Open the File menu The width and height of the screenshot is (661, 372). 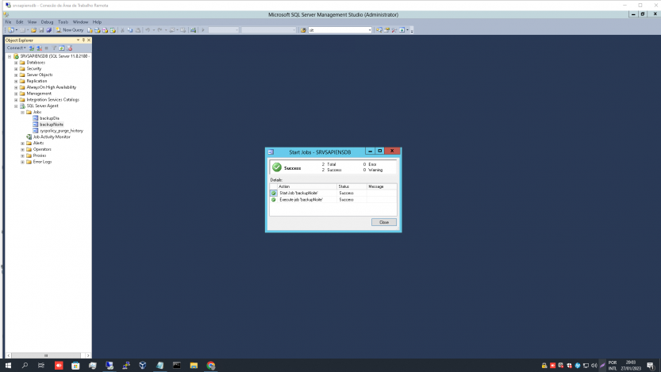coord(8,22)
